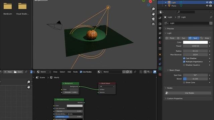Image resolution: width=214 pixels, height=120 pixels.
Task: Open the Physics properties tab icon
Action: tap(160, 59)
